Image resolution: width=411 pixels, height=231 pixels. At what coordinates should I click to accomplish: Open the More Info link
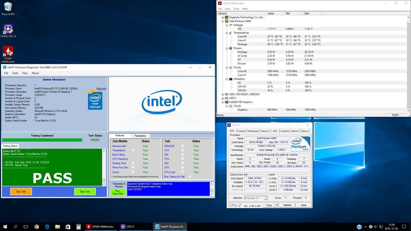(x=101, y=89)
